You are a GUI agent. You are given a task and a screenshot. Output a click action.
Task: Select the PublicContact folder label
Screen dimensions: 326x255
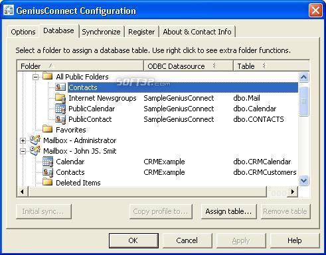[x=90, y=119]
